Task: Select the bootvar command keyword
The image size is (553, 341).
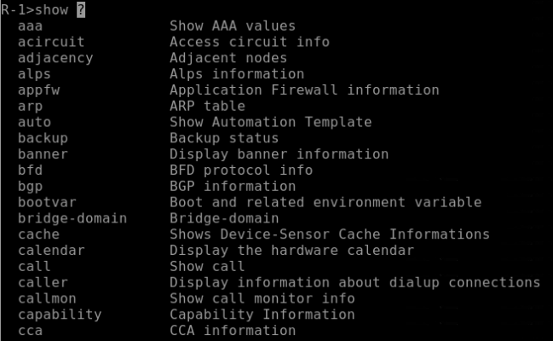Action: (47, 202)
